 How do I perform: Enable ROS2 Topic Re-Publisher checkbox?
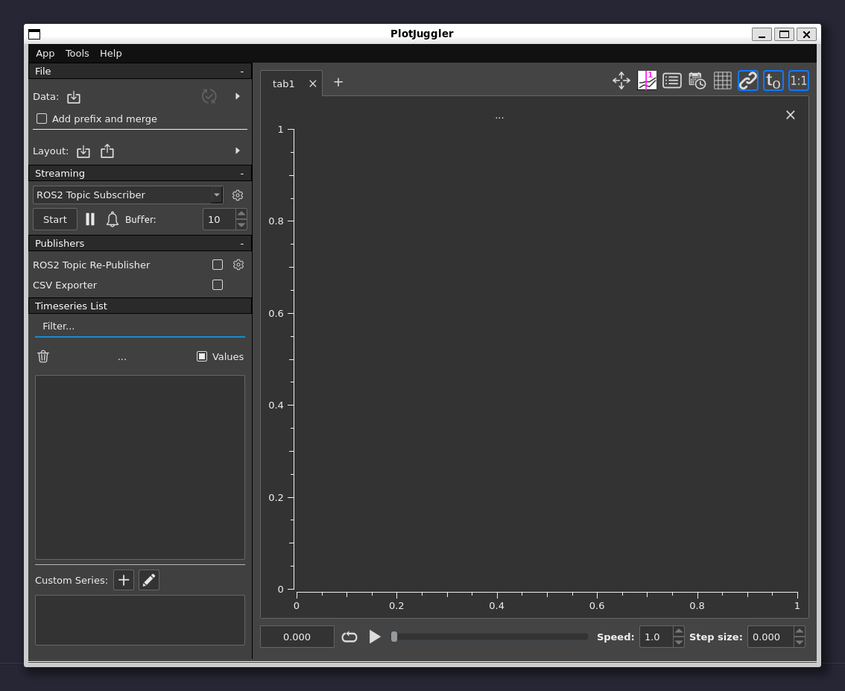[218, 265]
